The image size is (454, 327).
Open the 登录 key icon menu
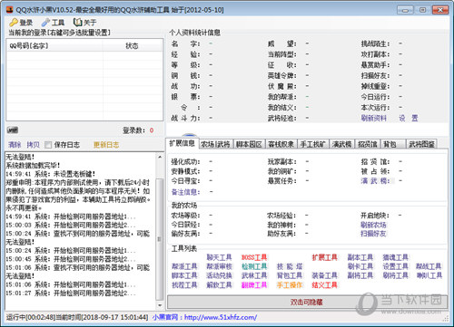[x=21, y=23]
